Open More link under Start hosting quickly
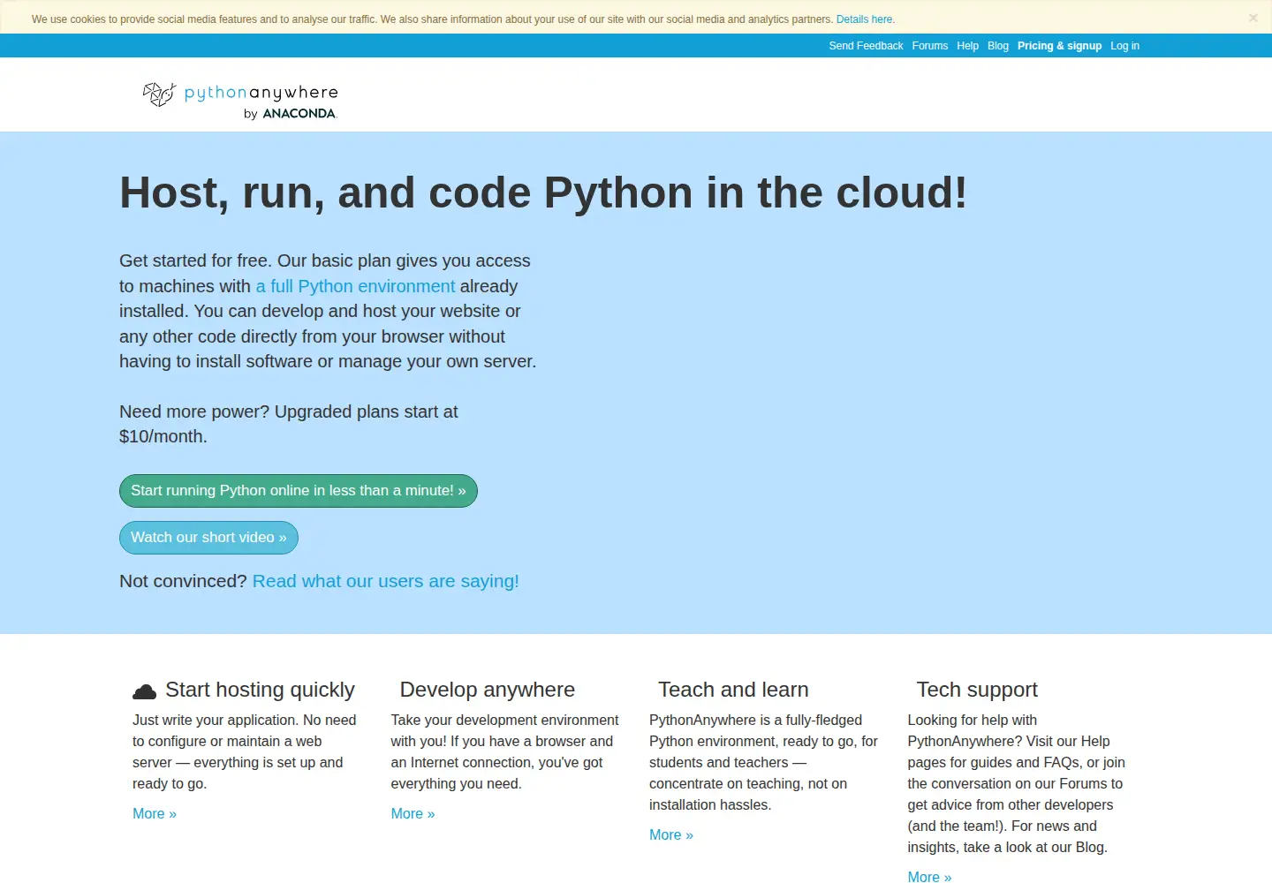This screenshot has height=883, width=1272. 155,814
